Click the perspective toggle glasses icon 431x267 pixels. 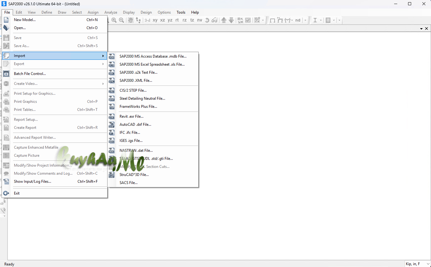[x=214, y=20]
